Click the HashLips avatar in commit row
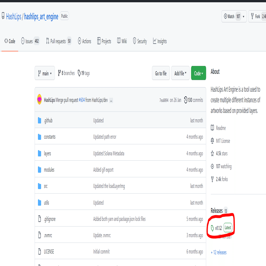 [x=39, y=99]
